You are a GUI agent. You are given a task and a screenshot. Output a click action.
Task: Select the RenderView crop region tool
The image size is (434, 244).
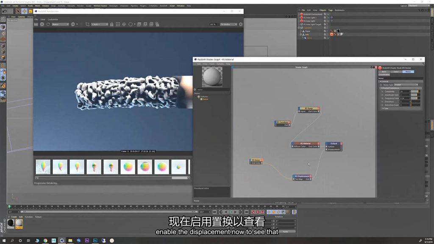(87, 24)
